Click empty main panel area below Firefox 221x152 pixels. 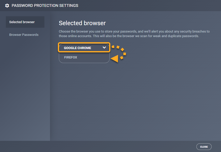[134, 102]
